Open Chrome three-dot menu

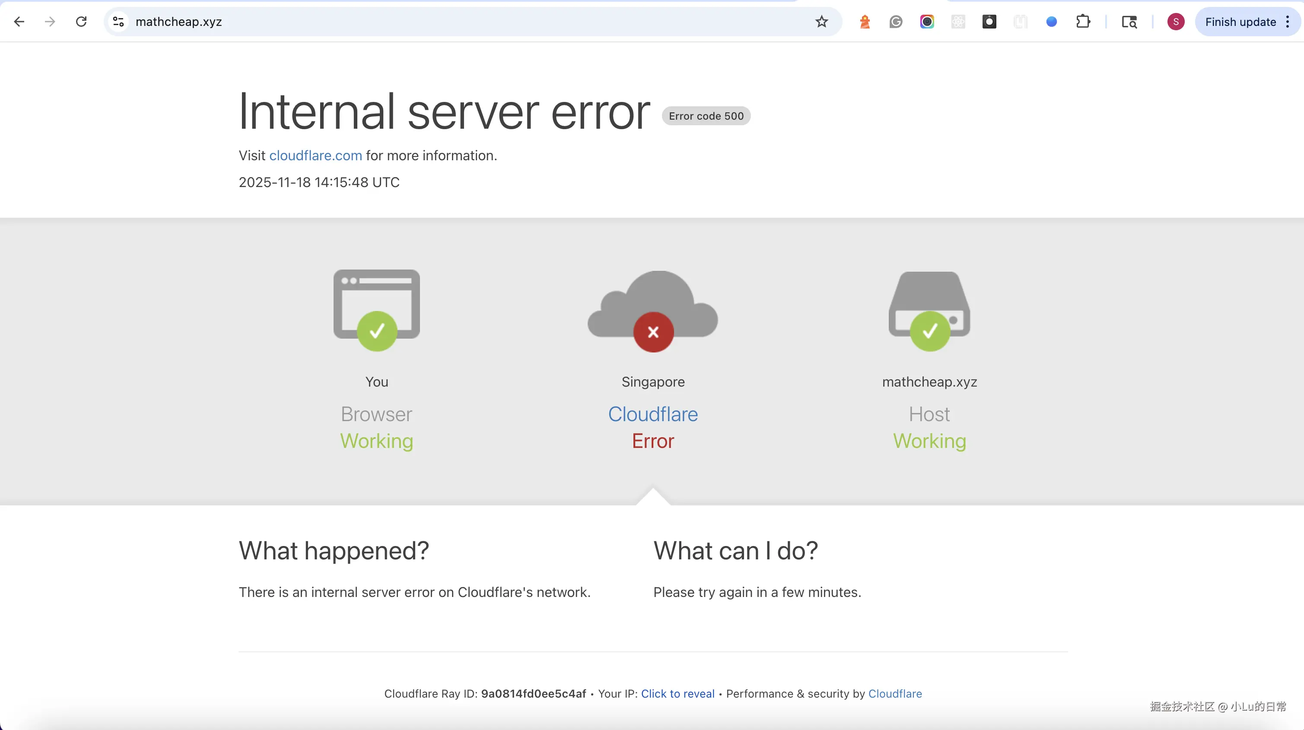(1288, 22)
